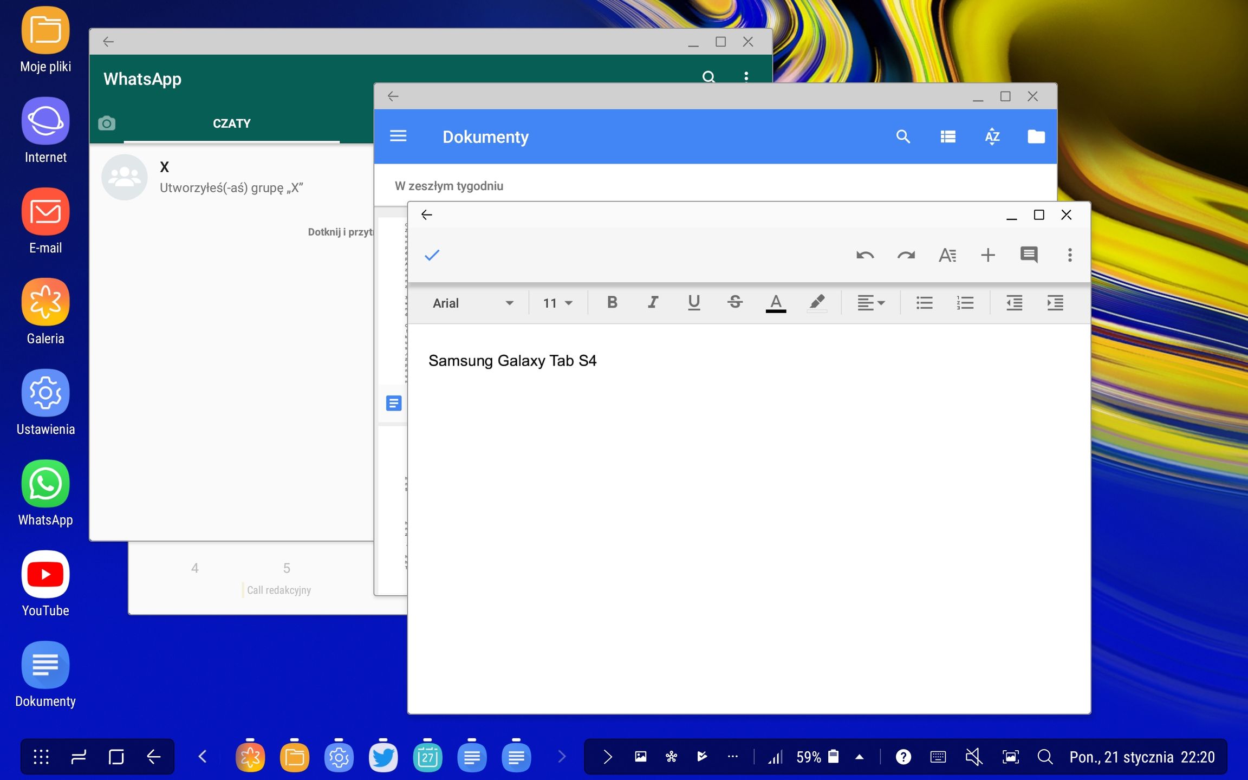Click the undo icon in the editor
Viewport: 1248px width, 780px height.
[865, 255]
